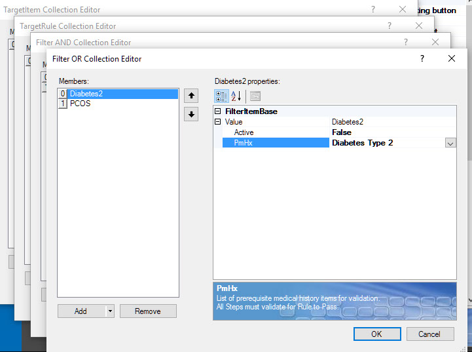Confirm changes with OK

pyautogui.click(x=376, y=334)
